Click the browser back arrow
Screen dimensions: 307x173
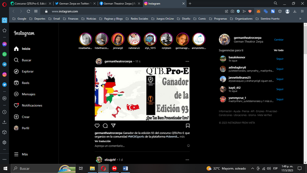click(x=13, y=12)
